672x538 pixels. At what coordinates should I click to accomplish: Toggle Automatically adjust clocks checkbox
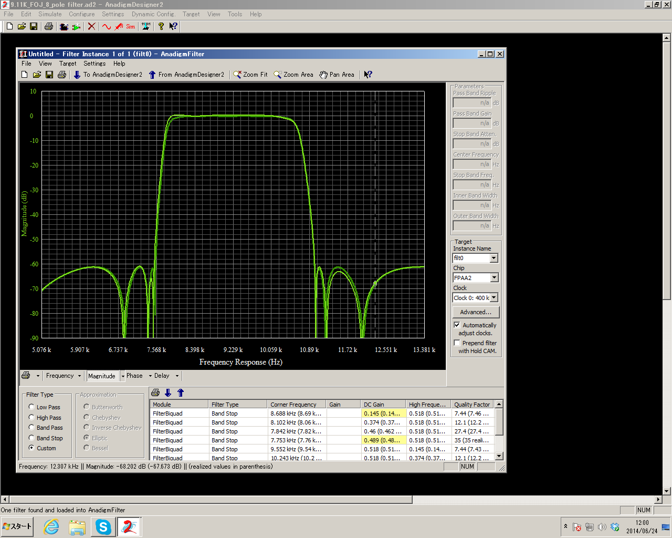[457, 325]
